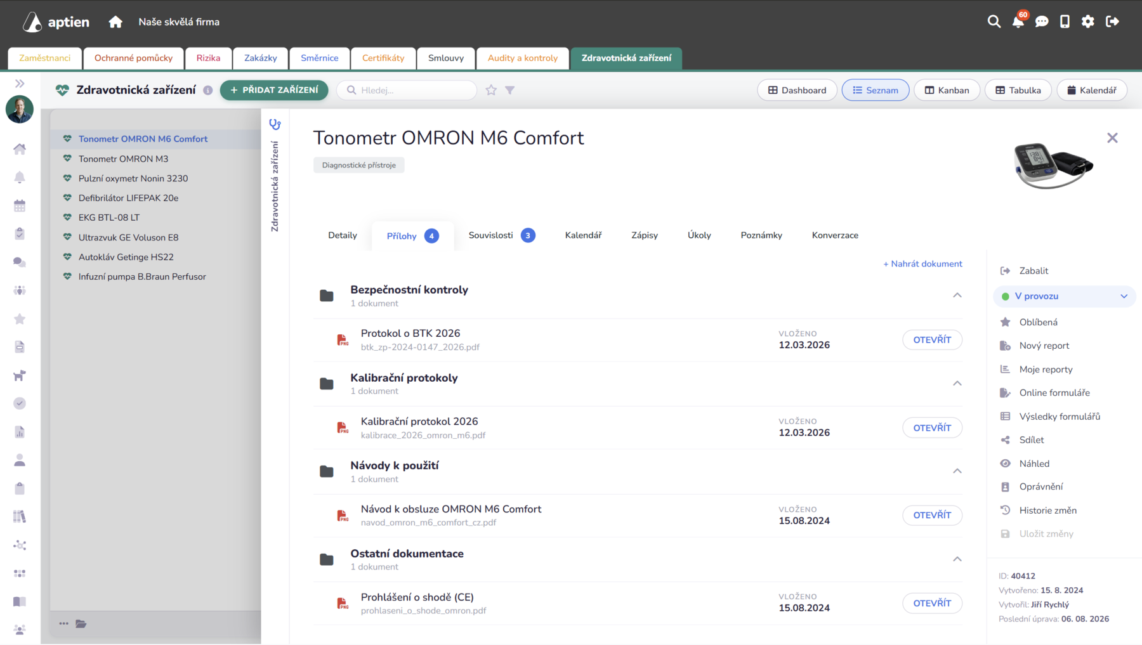This screenshot has width=1142, height=645.
Task: Click in the Hledej search field
Action: (407, 90)
